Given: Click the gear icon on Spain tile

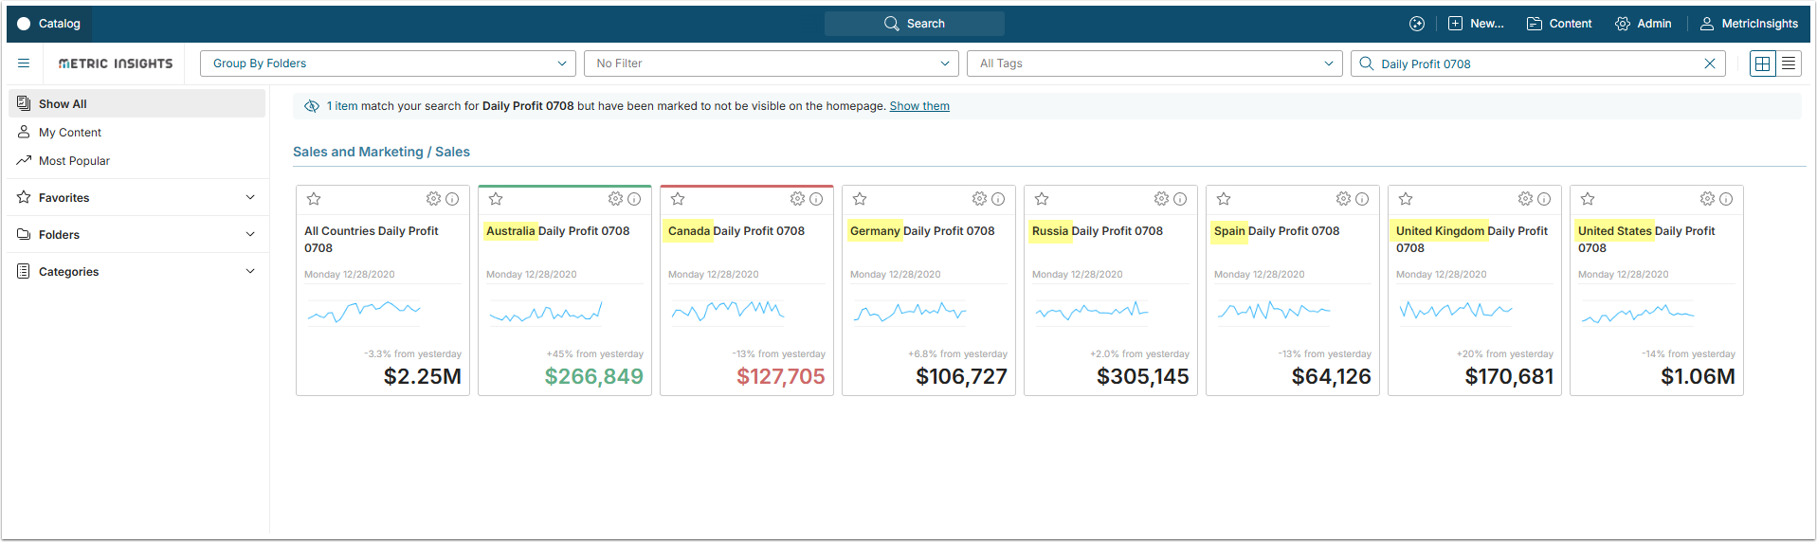Looking at the screenshot, I should pos(1343,199).
